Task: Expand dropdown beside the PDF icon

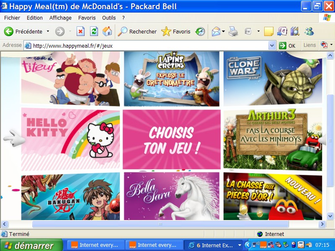Action: click(x=331, y=45)
